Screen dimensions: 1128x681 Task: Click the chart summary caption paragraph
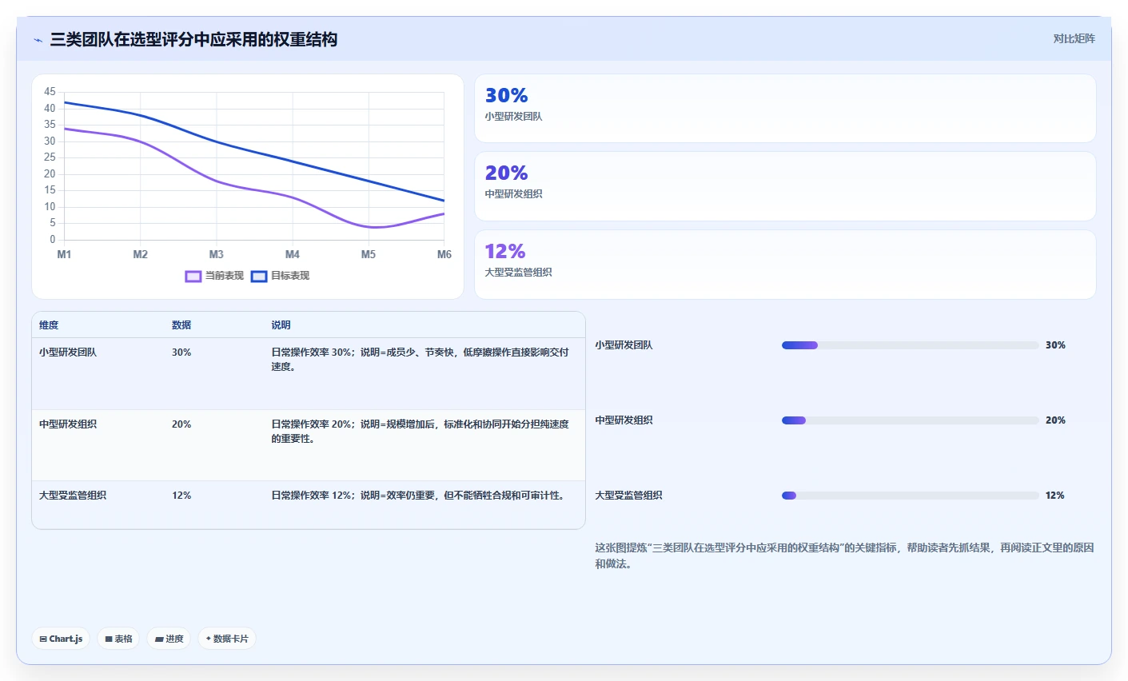(844, 556)
